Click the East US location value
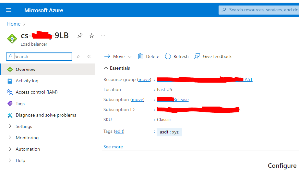 [x=164, y=89]
